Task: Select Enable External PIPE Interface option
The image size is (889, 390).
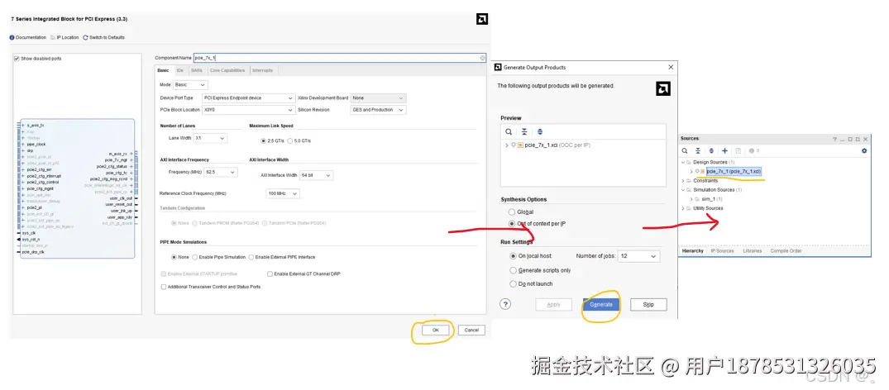Action: pos(251,257)
